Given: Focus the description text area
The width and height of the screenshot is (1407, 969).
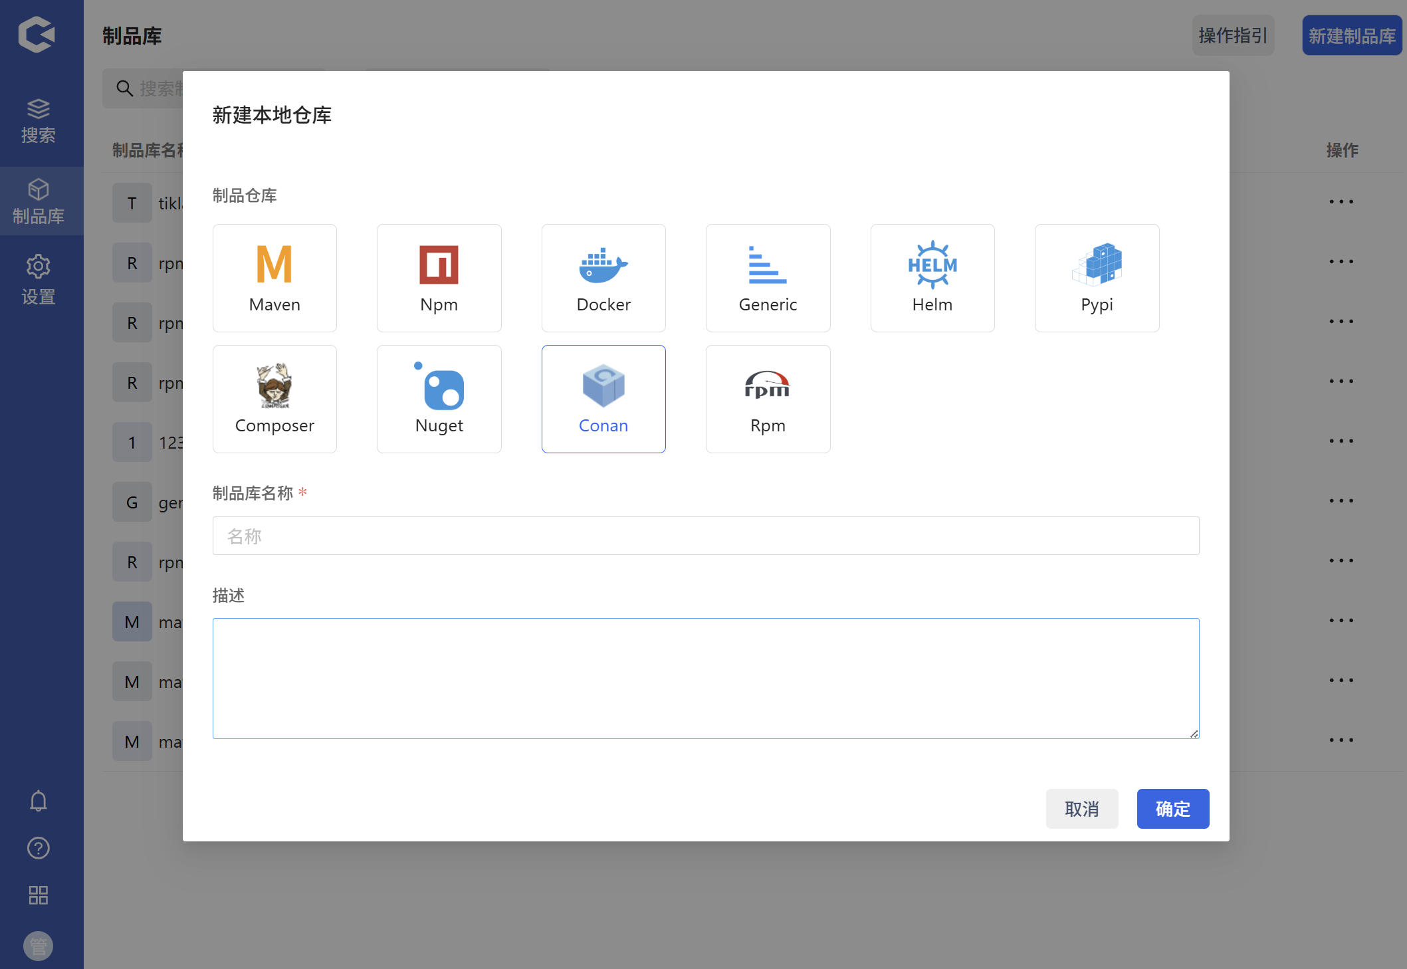Looking at the screenshot, I should click(705, 678).
